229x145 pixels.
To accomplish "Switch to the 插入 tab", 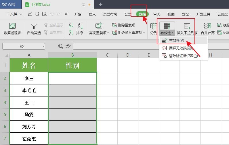I will (x=92, y=14).
